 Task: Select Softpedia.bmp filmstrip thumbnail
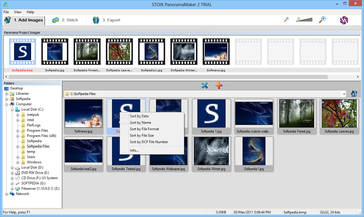tap(23, 52)
